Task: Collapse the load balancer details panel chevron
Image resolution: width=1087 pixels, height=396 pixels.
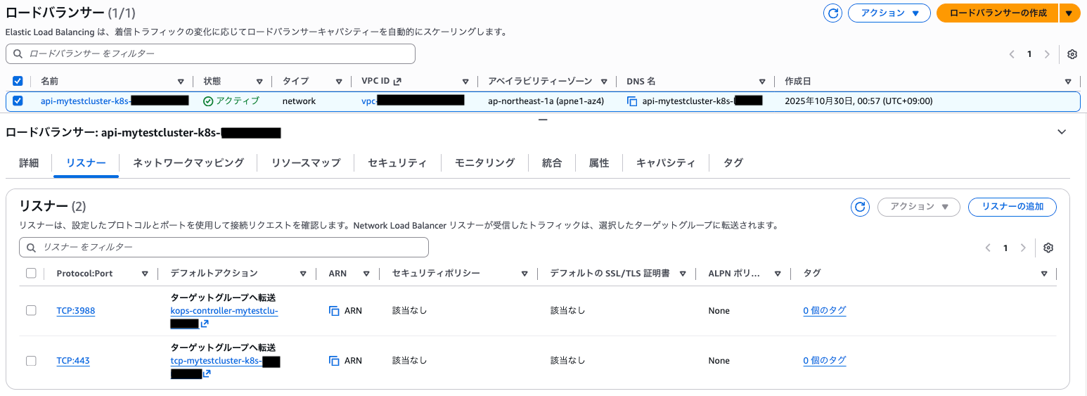Action: (x=1062, y=132)
